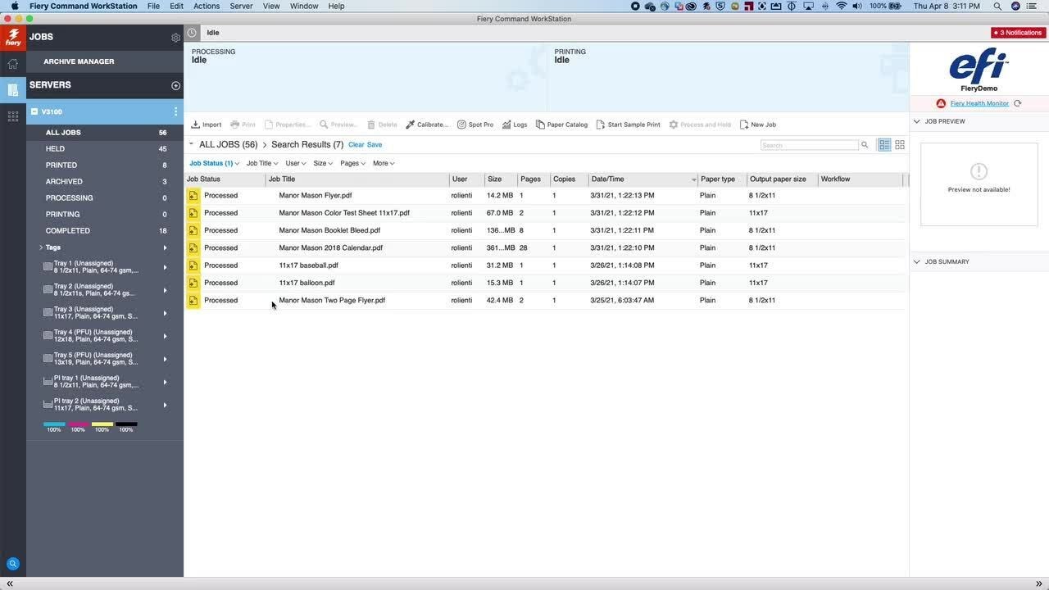Screen dimensions: 1049x590
Task: Open Fiery Health Monitor link
Action: point(979,103)
